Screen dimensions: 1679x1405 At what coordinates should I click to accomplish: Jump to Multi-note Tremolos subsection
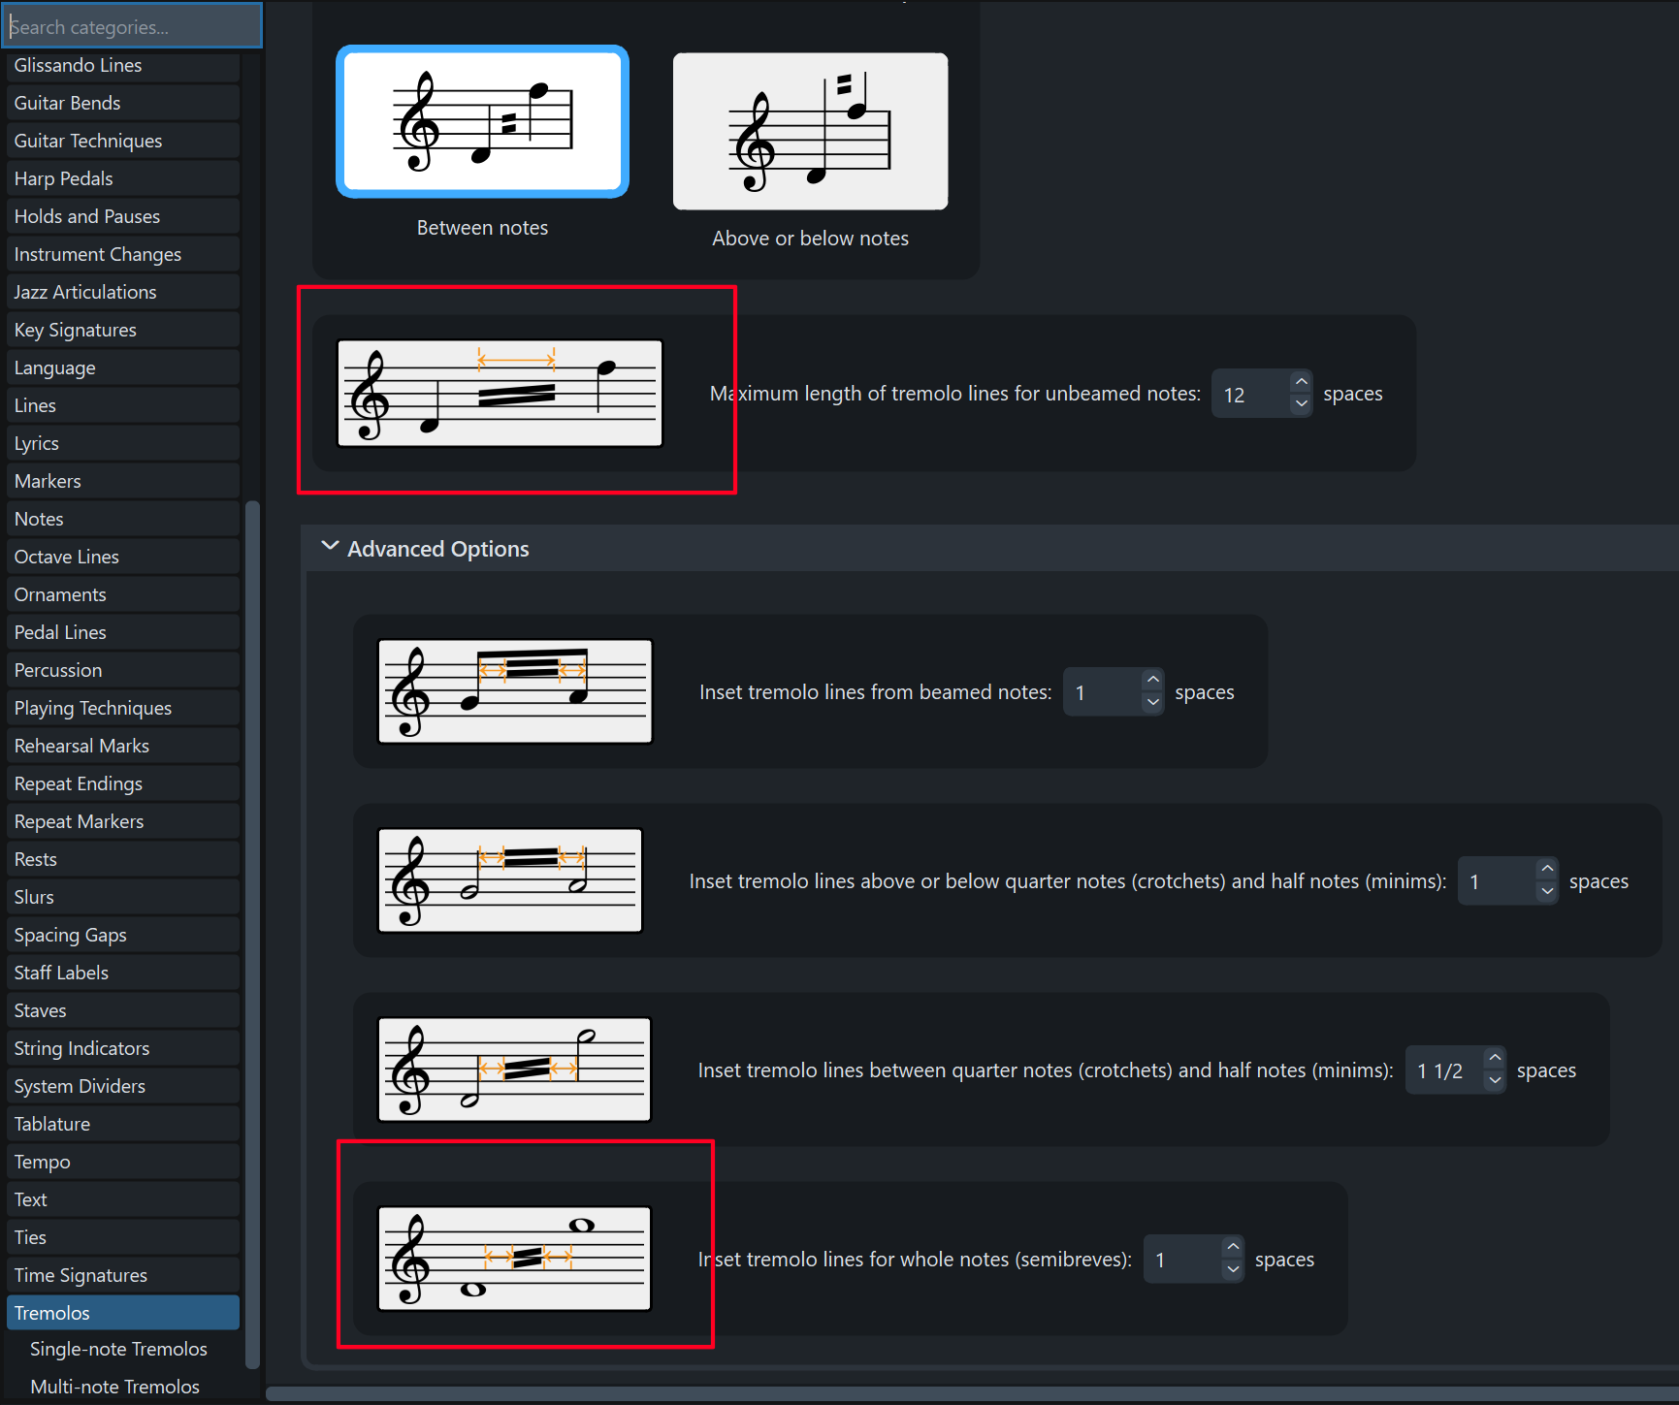point(114,1387)
